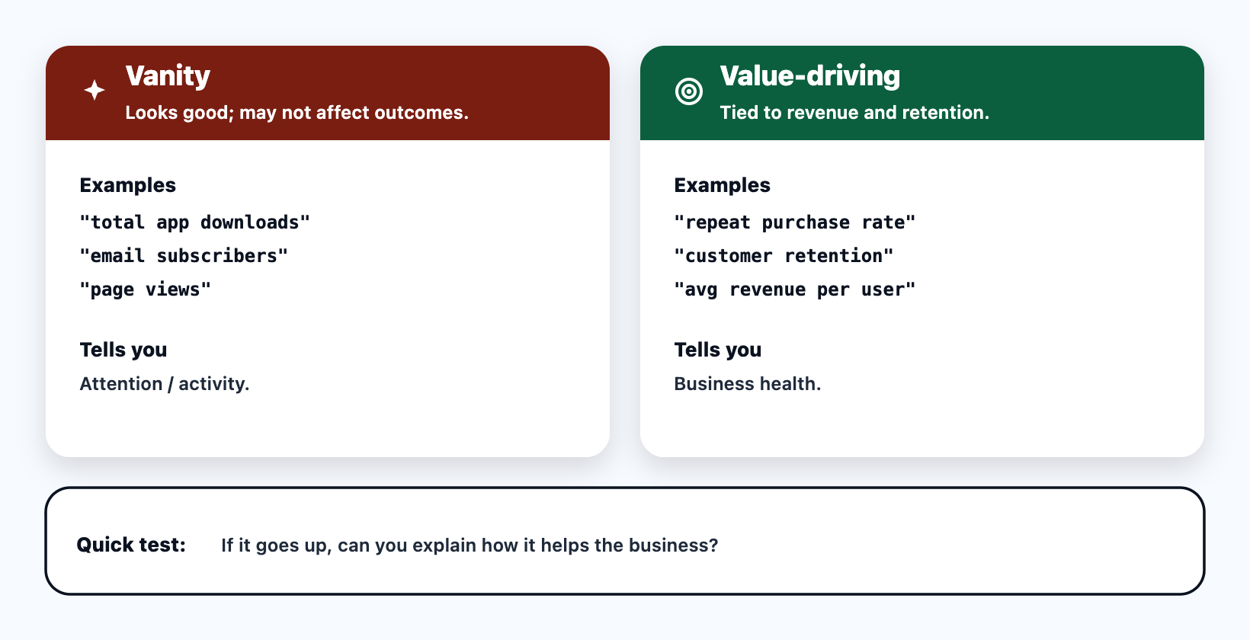Click the Examples label in the Value-driving card
The height and width of the screenshot is (640, 1250).
coord(722,185)
